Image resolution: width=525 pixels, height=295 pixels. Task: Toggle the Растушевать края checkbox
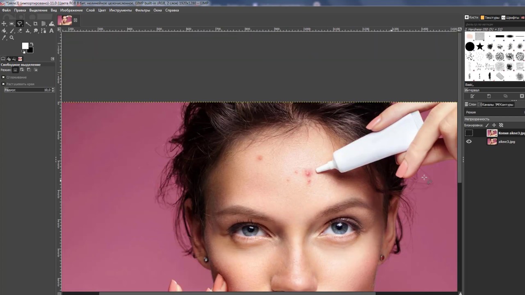click(3, 84)
